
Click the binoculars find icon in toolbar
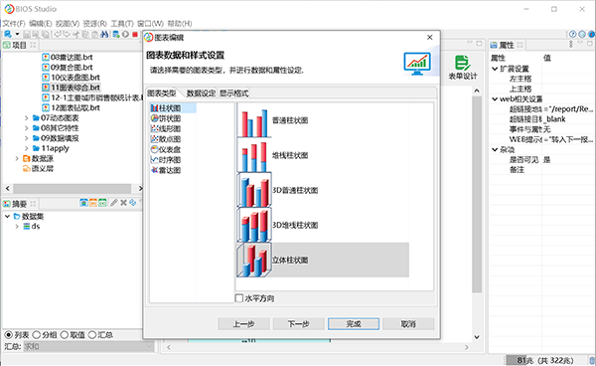[104, 34]
